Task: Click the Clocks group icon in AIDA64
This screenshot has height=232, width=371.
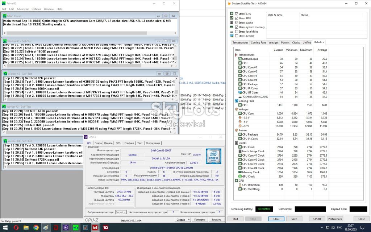Action: pyautogui.click(x=236, y=143)
